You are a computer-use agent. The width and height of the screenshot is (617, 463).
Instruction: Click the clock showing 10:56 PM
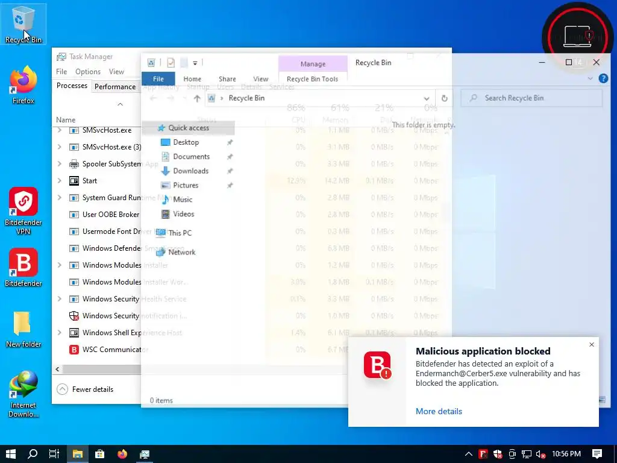point(566,454)
